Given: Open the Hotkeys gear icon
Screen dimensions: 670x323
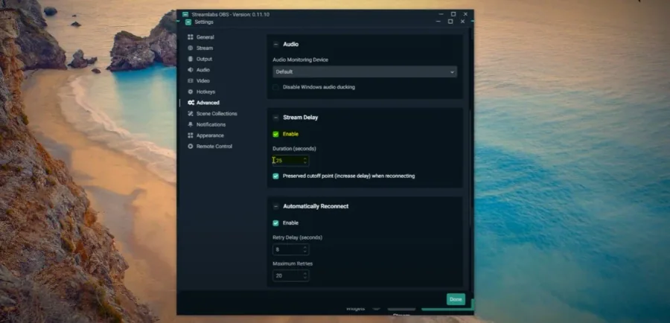Looking at the screenshot, I should coord(191,92).
